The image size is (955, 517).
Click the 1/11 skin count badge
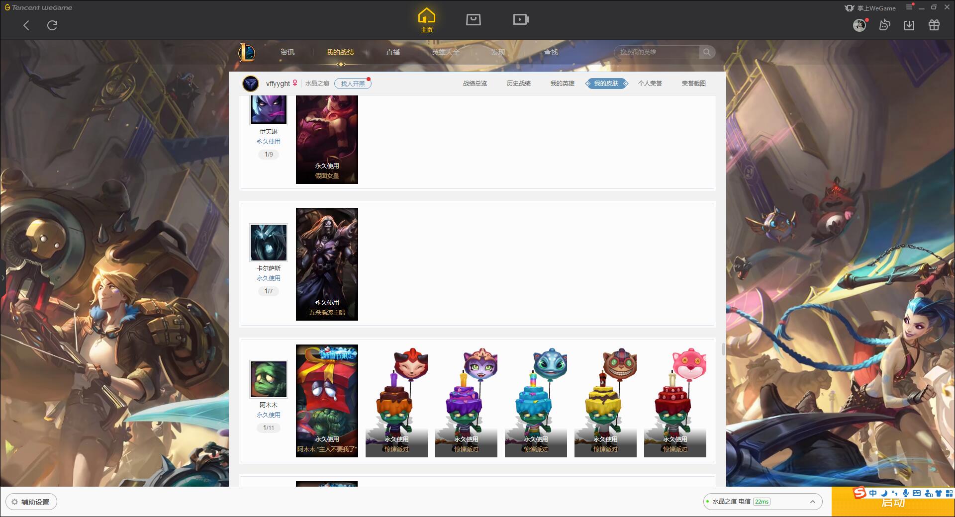pos(269,428)
